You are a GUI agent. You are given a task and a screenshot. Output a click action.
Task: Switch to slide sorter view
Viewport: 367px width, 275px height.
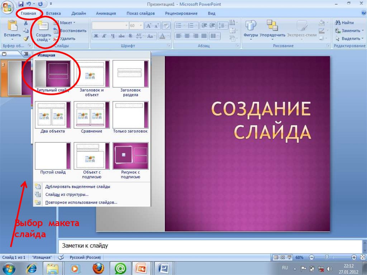(x=282, y=257)
